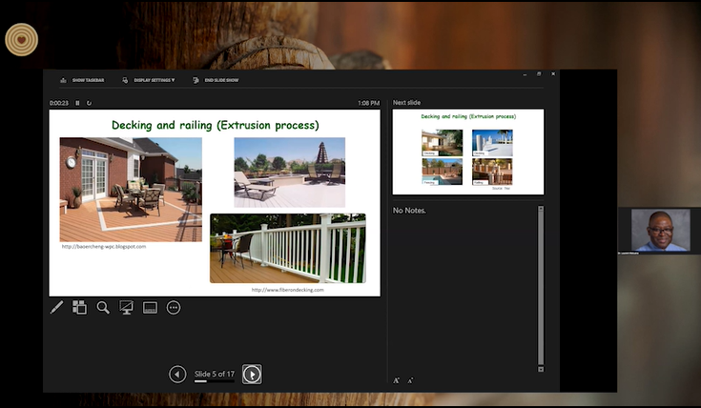Click the 1:08 PM clock text

point(369,103)
